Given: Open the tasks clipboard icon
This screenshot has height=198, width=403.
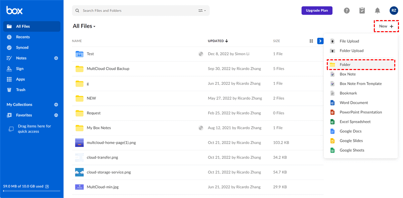Looking at the screenshot, I should pos(362,11).
